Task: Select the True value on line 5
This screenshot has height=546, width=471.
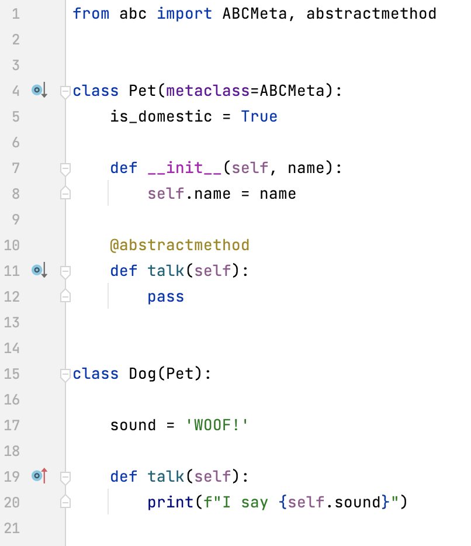Action: [x=259, y=116]
